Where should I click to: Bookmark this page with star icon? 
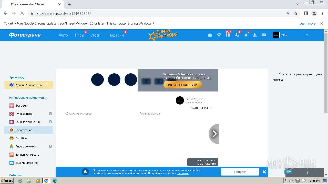(x=296, y=13)
